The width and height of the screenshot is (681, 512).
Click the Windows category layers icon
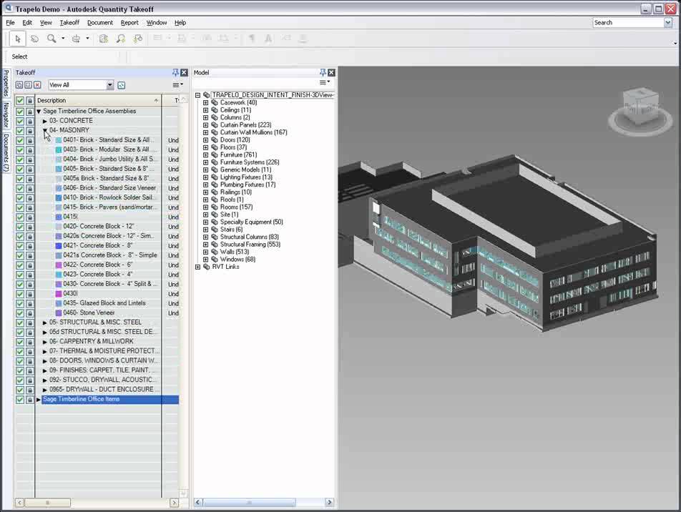(x=215, y=260)
